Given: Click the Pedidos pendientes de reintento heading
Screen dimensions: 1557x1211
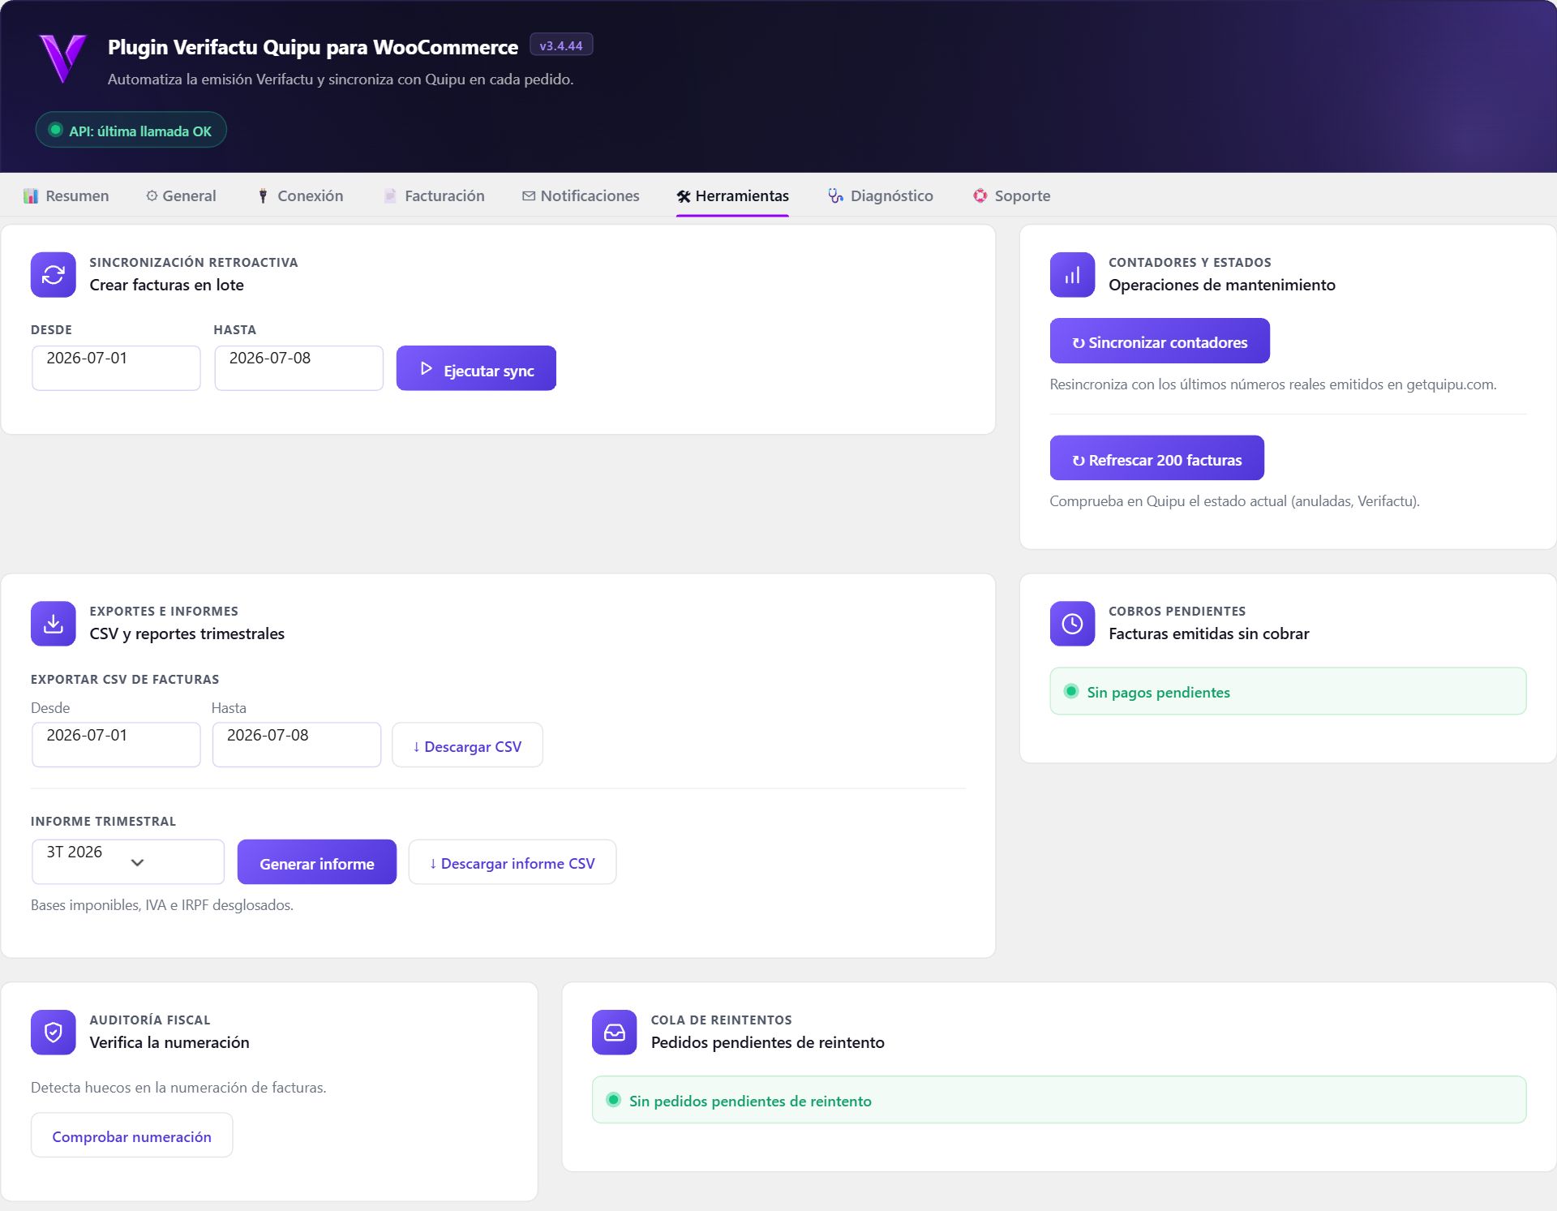Looking at the screenshot, I should [768, 1042].
